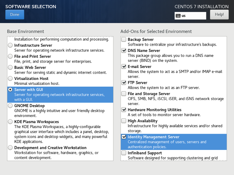
Task: Open the Help! dialog
Action: click(x=219, y=14)
